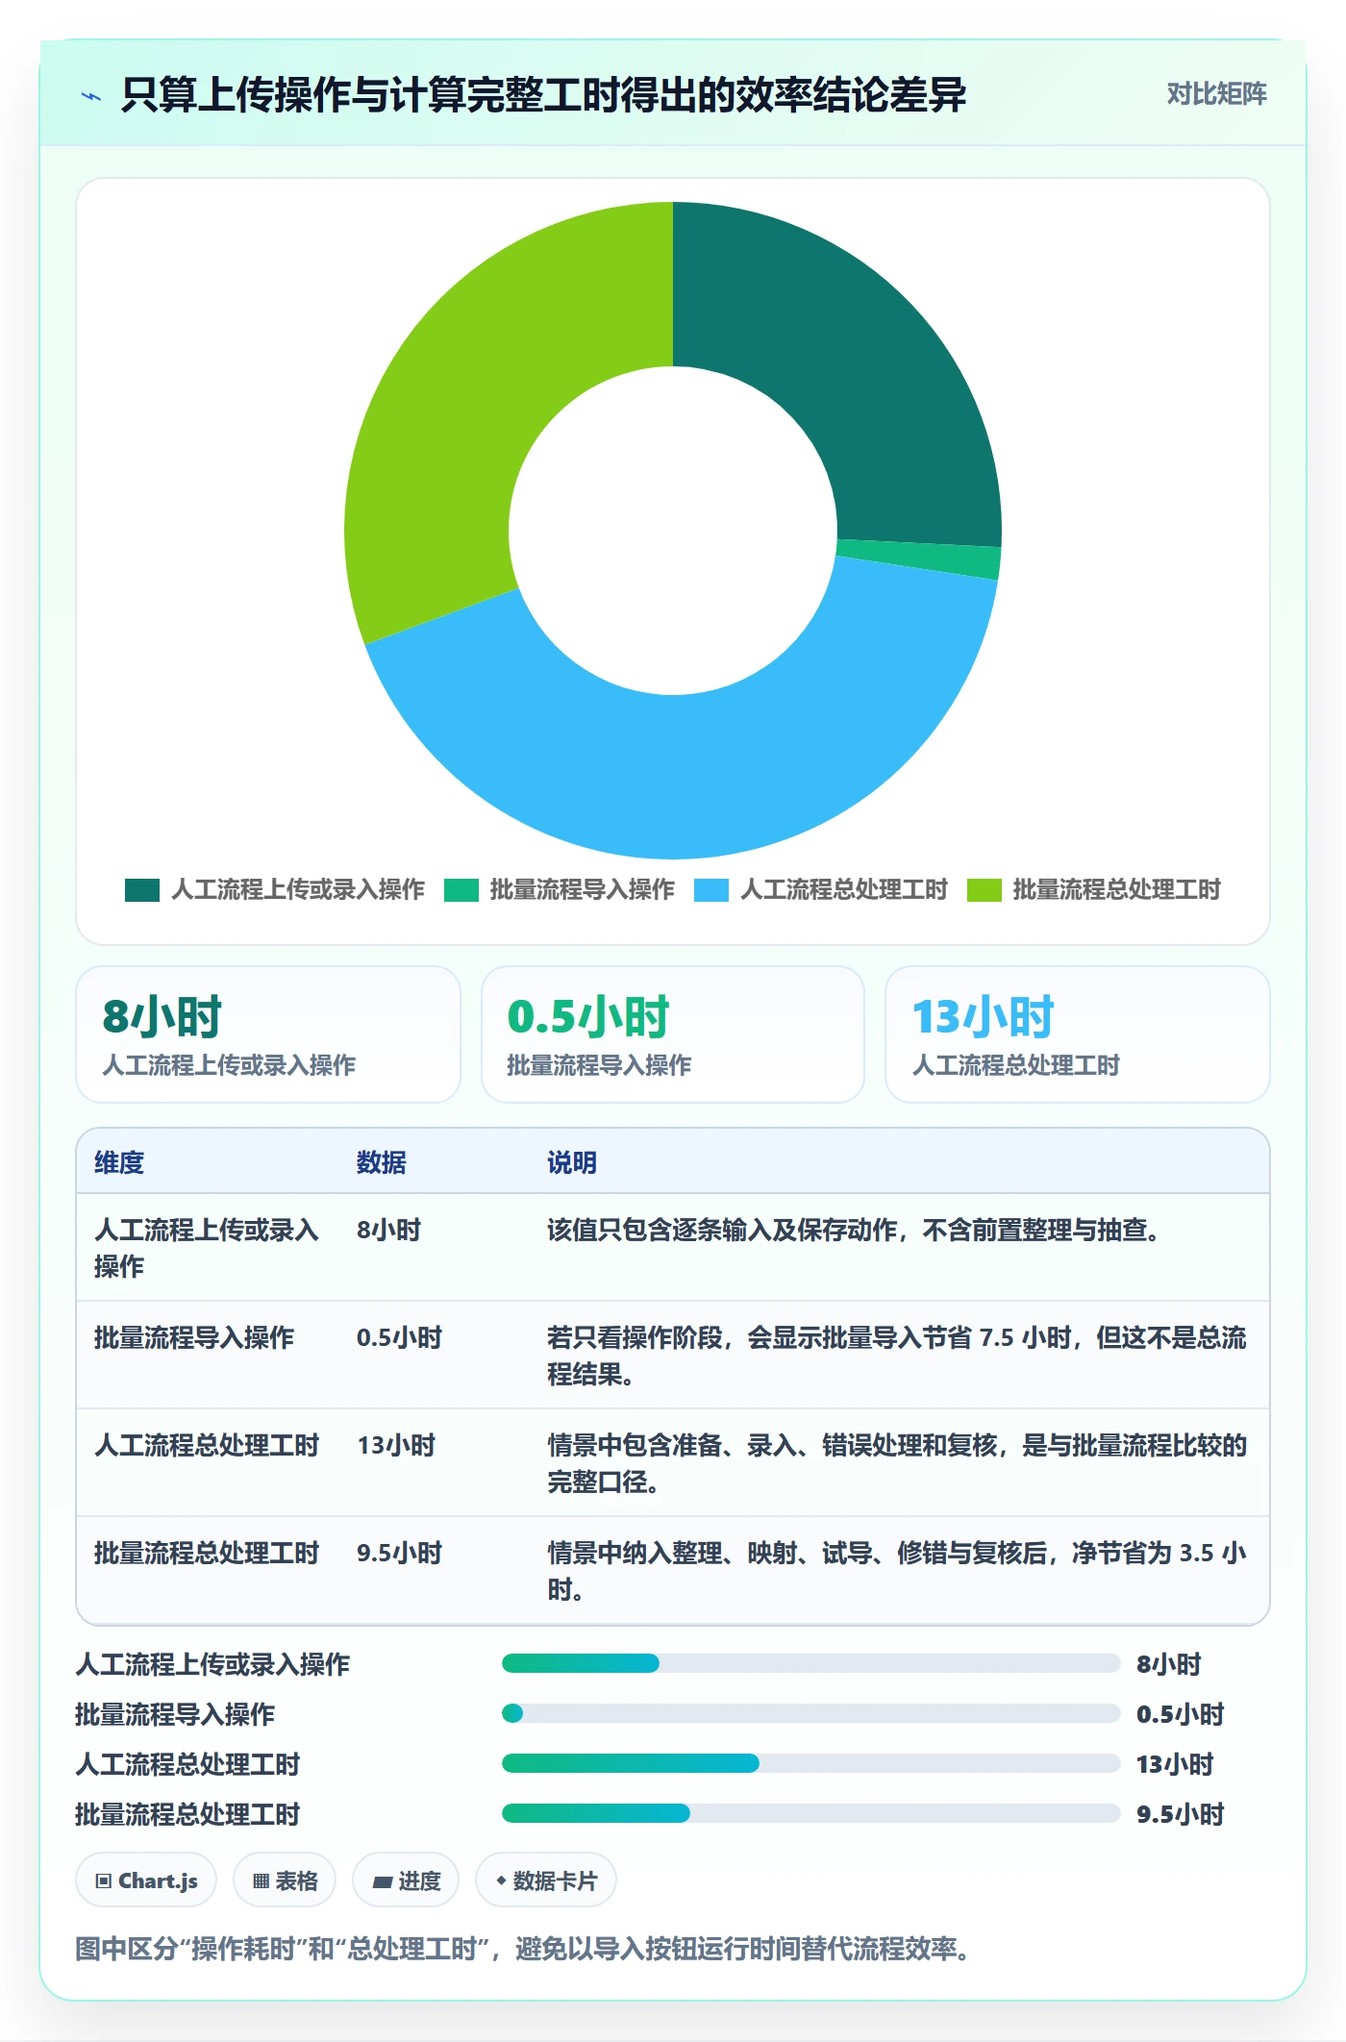This screenshot has height=2042, width=1346.
Task: Click the Chart.js tag chip
Action: [x=146, y=1880]
